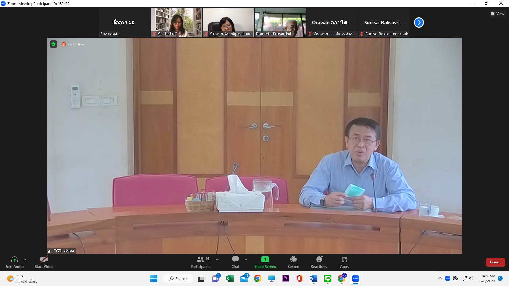Click the red Recording indicator
The height and width of the screenshot is (286, 509).
click(x=73, y=44)
